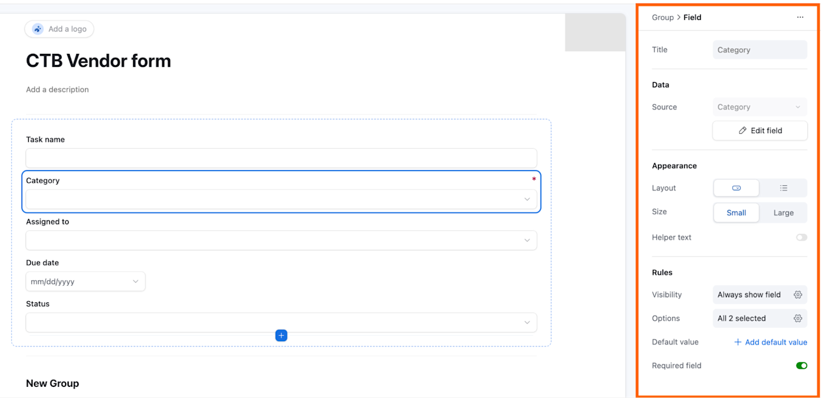Click the Add a description text

(x=57, y=90)
